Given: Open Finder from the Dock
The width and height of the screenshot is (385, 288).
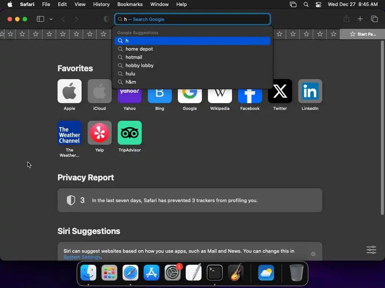Looking at the screenshot, I should (x=88, y=273).
